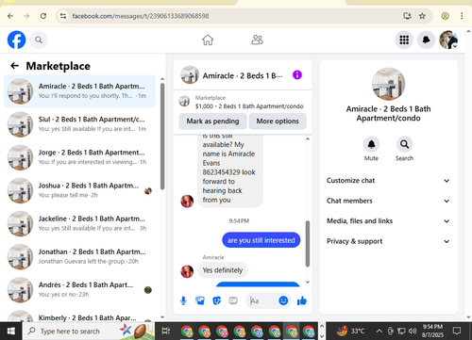Go back using Marketplace back arrow
The image size is (472, 340).
(14, 66)
